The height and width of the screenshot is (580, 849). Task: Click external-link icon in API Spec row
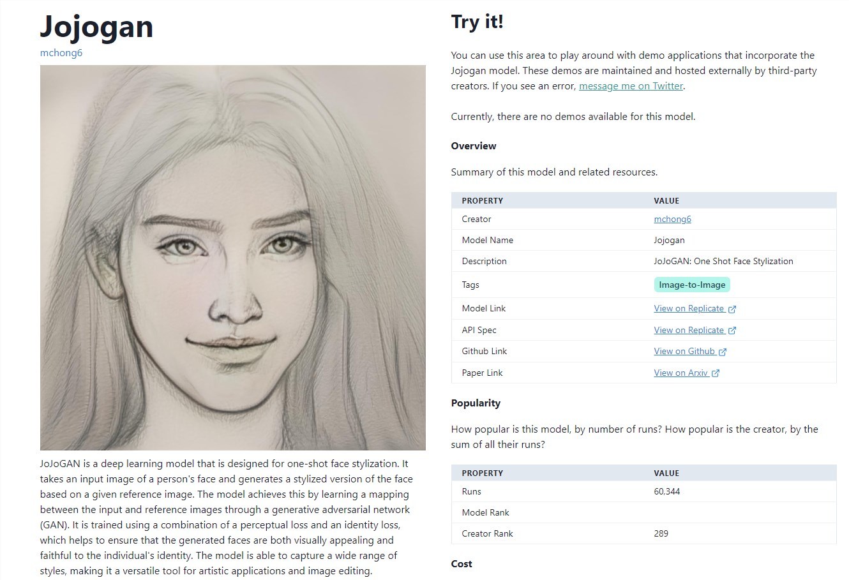(732, 331)
